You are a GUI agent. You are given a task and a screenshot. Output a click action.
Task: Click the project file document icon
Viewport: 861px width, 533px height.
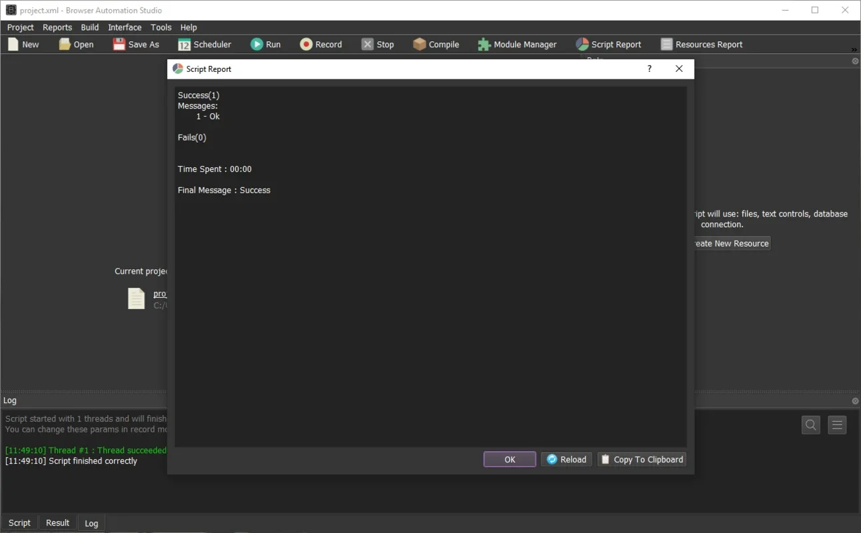(137, 298)
